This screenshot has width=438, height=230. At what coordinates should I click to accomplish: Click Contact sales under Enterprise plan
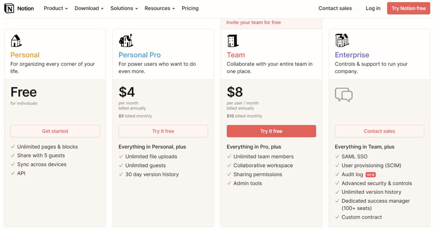(x=380, y=131)
